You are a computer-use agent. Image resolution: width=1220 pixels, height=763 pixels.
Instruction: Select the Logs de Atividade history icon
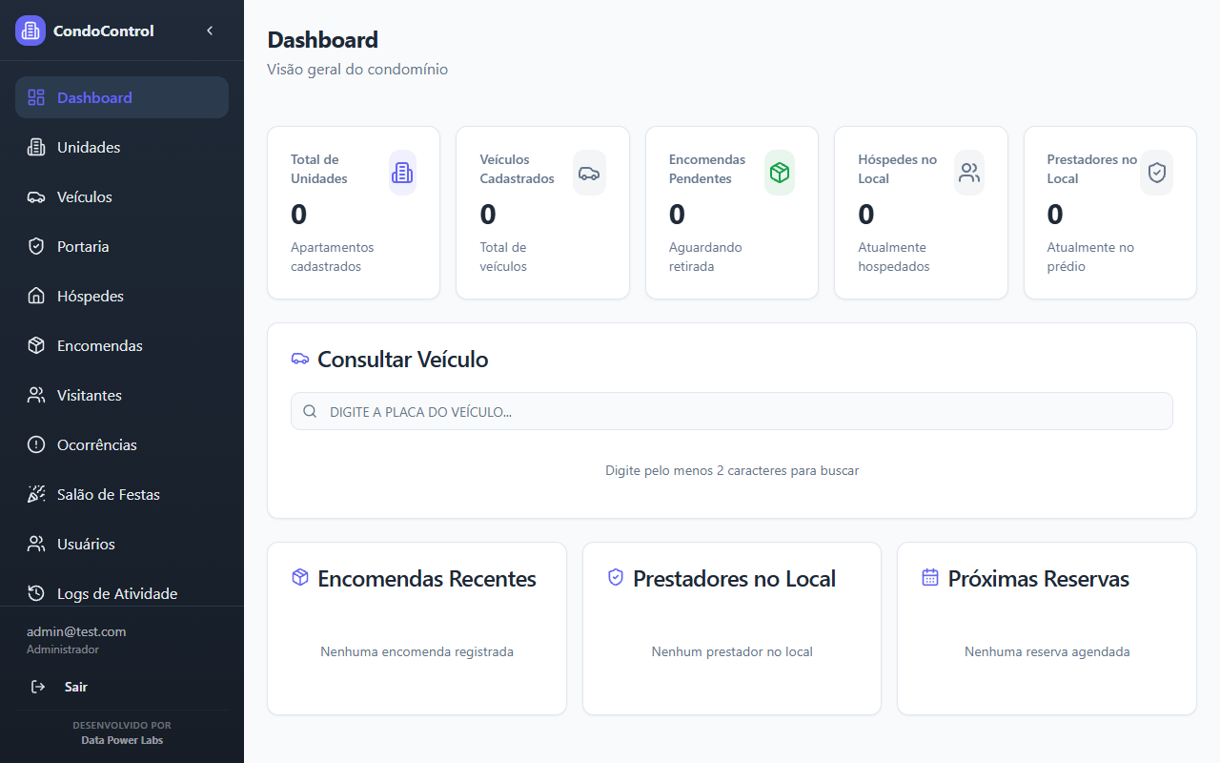[36, 593]
